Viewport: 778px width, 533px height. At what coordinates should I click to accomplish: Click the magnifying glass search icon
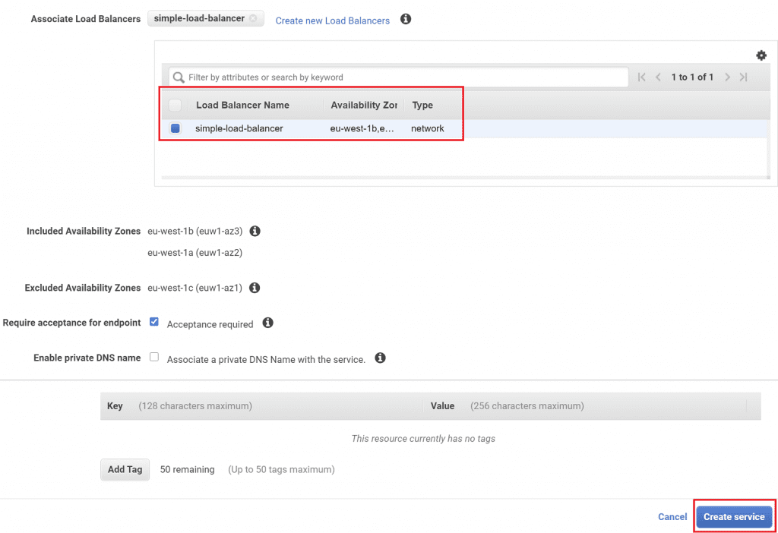(x=178, y=77)
